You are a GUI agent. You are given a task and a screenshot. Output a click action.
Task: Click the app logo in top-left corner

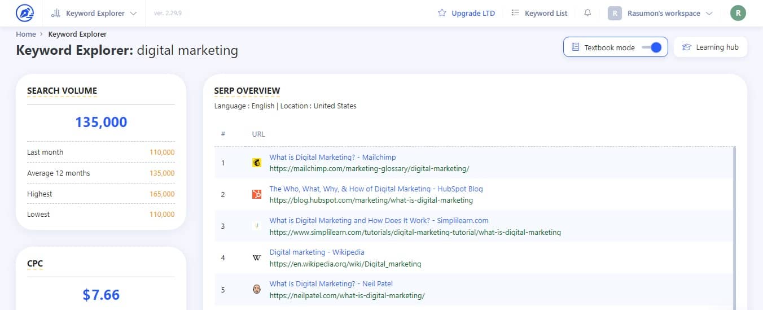25,13
